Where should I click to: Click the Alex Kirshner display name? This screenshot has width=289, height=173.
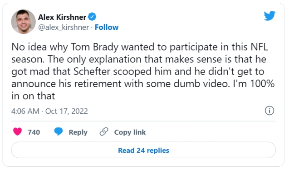point(62,17)
